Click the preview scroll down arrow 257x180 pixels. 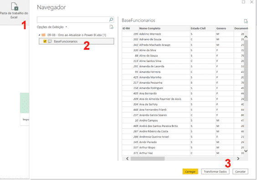point(246,151)
